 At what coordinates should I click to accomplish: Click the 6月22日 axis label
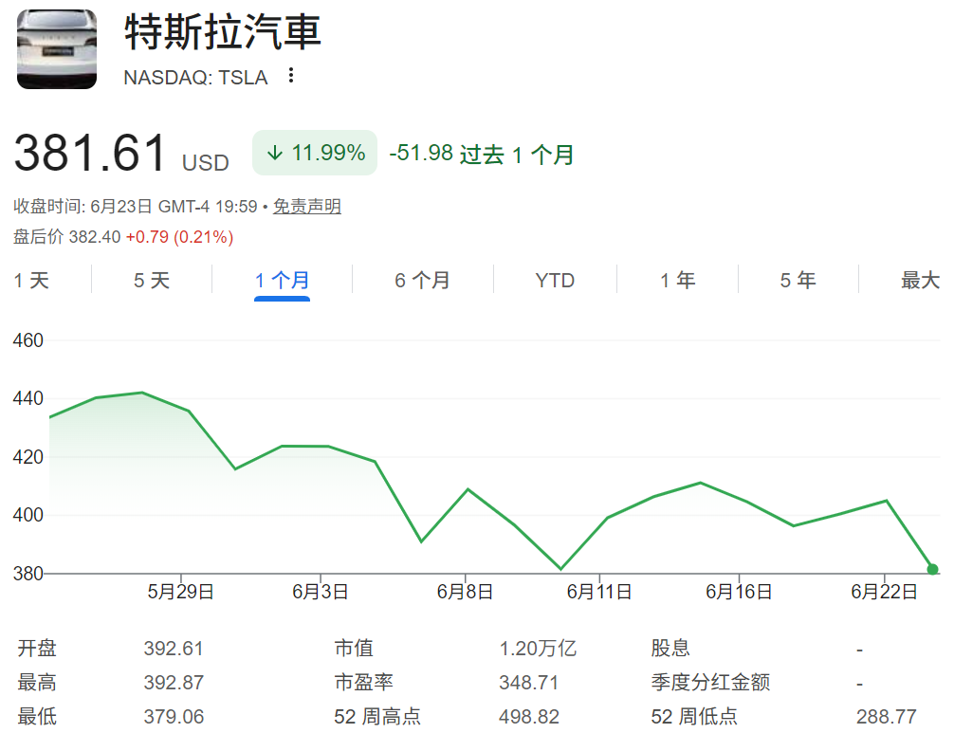(x=884, y=592)
